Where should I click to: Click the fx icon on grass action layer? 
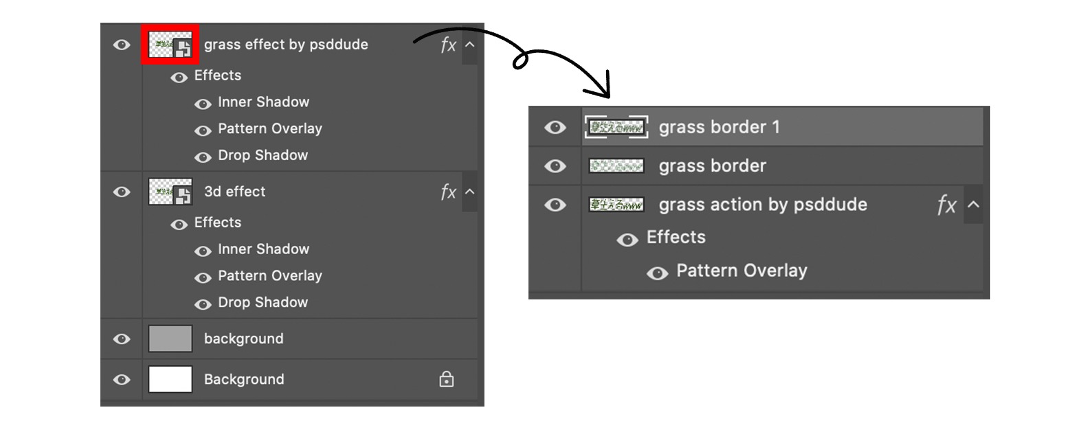click(947, 205)
